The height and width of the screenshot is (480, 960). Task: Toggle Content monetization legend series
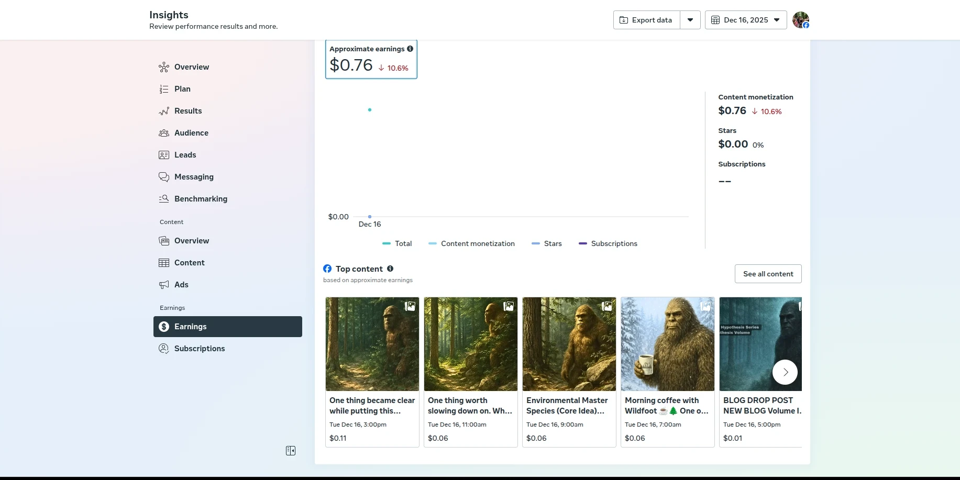[x=471, y=243]
